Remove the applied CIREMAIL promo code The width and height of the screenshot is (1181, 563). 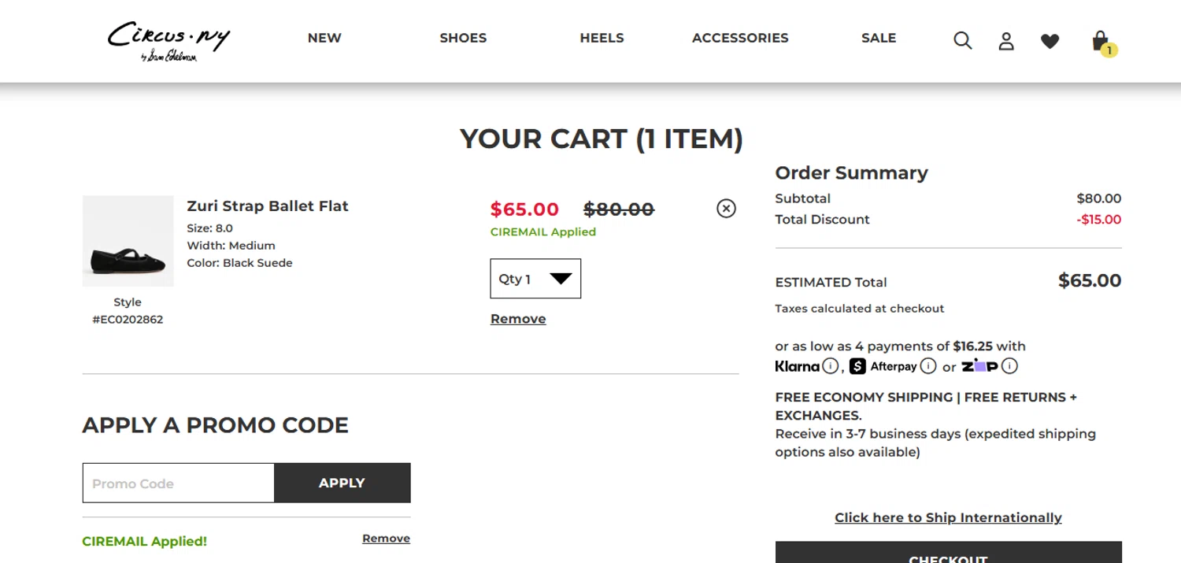click(386, 539)
